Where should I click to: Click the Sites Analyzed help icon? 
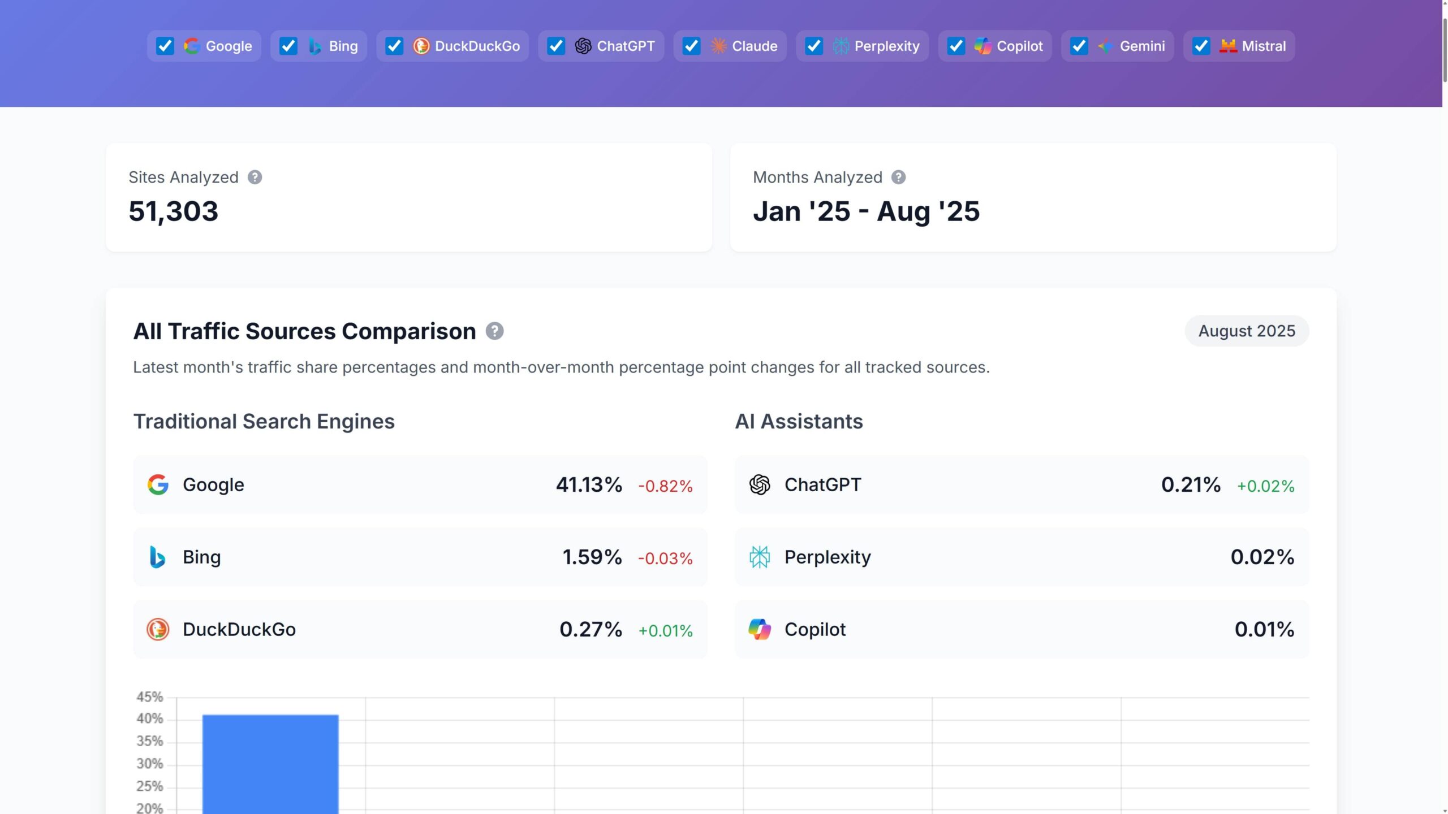click(255, 177)
